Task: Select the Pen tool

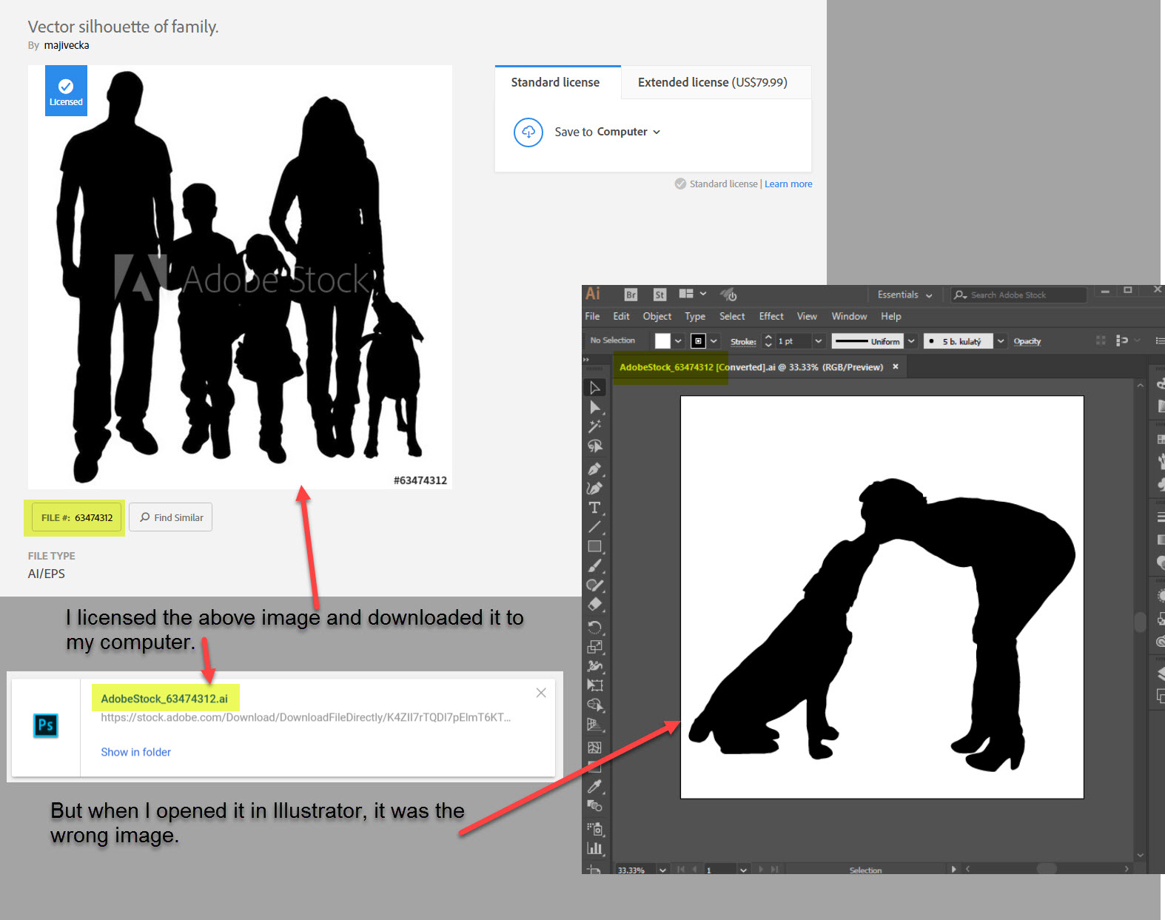Action: (x=594, y=469)
